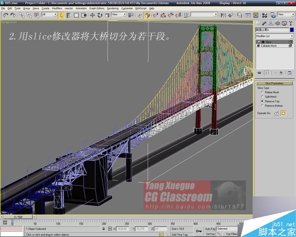The height and width of the screenshot is (237, 296).
Task: Open the File menu
Action: [3, 8]
